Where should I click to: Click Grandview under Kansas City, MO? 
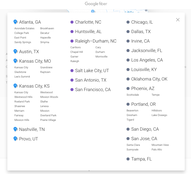pyautogui.click(x=47, y=67)
